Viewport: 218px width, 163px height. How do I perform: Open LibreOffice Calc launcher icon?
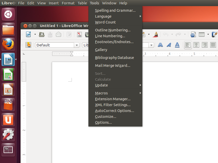pos(8,75)
